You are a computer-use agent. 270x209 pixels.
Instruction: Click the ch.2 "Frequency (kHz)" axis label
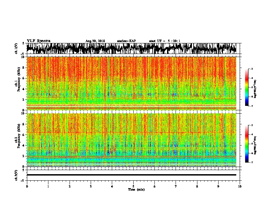pyautogui.click(x=19, y=136)
